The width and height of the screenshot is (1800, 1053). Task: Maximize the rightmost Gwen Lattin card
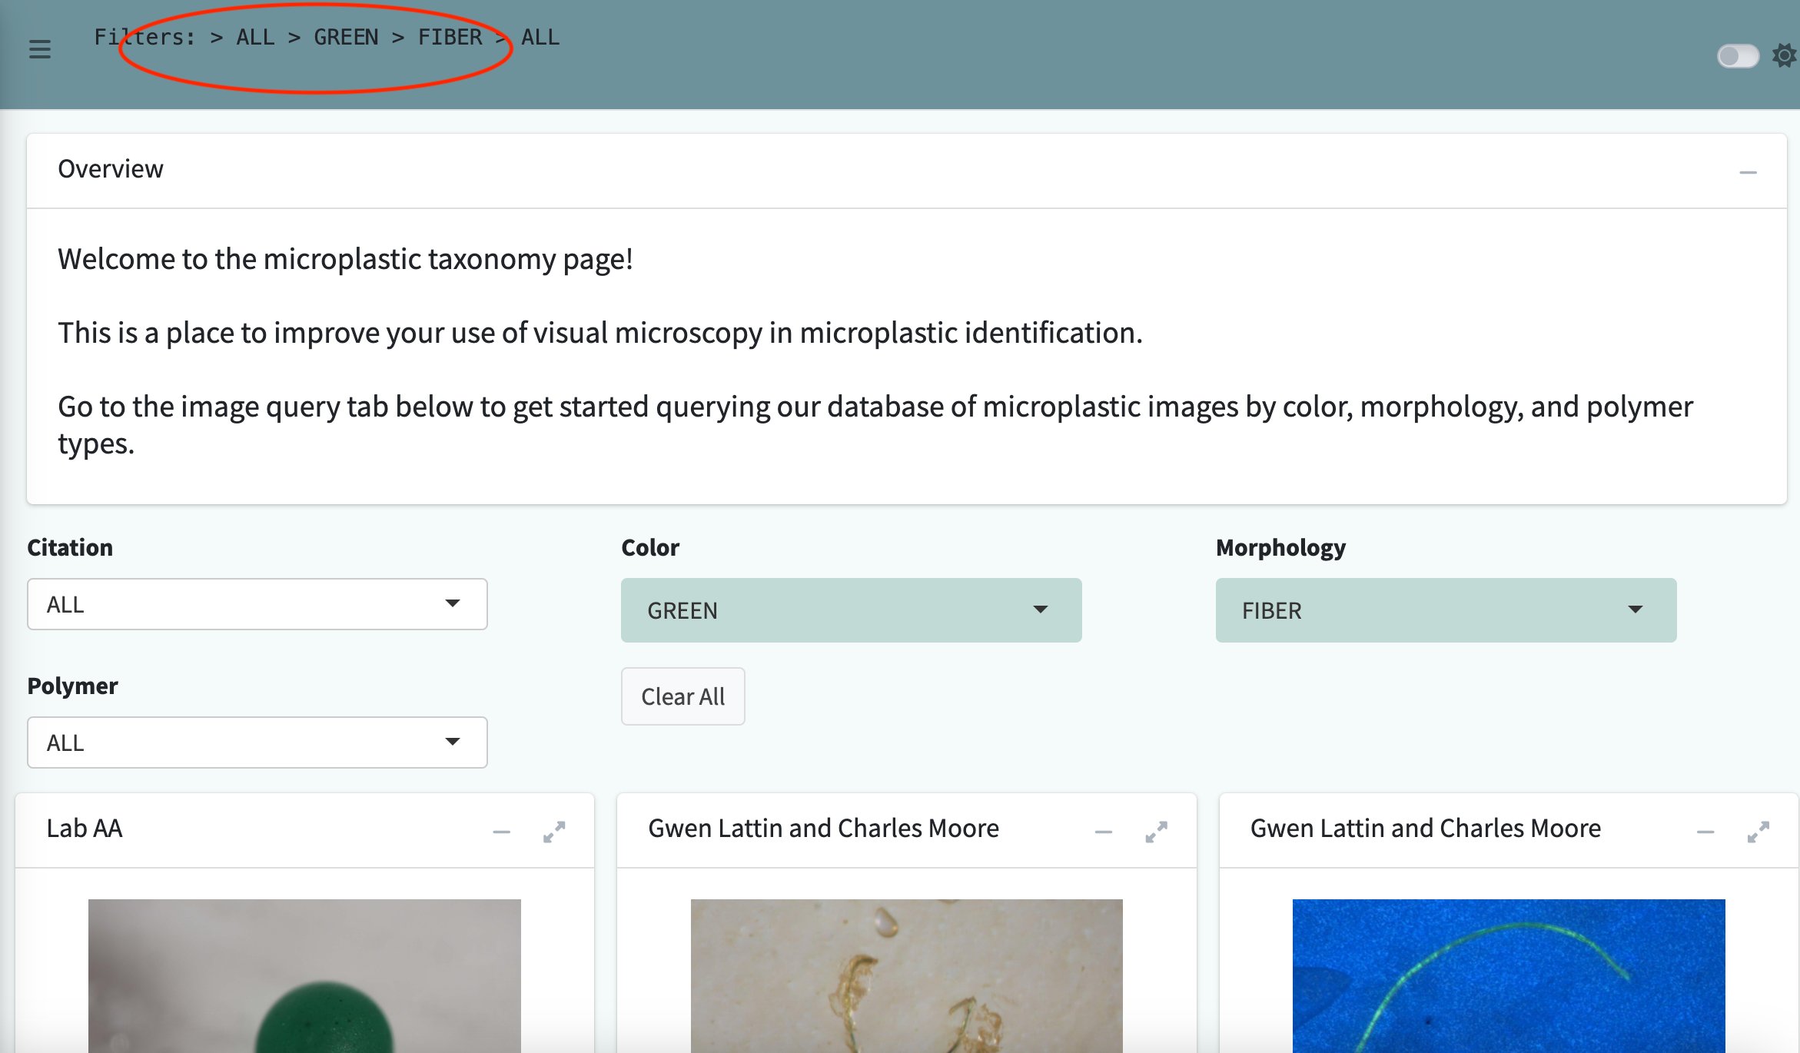1758,832
